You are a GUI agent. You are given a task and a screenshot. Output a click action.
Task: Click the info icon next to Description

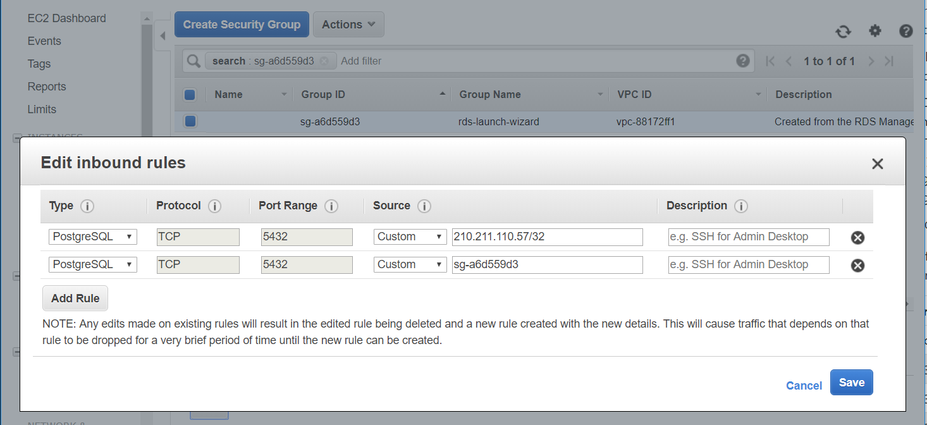coord(741,206)
